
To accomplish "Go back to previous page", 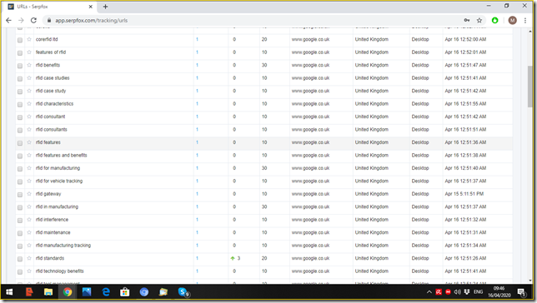I will (x=8, y=21).
